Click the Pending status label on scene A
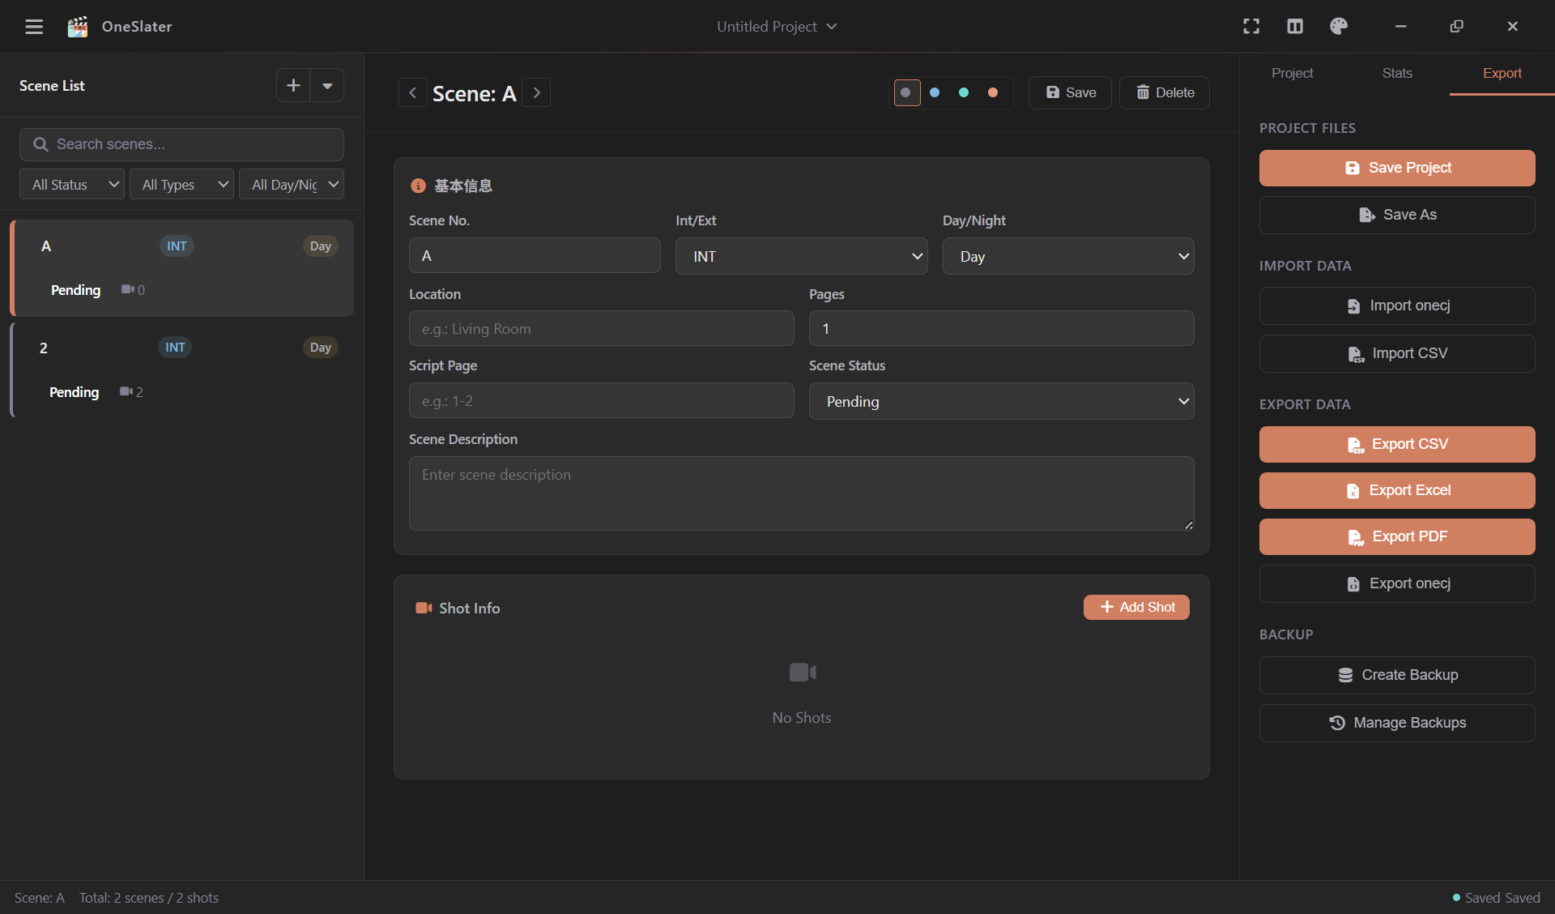The image size is (1555, 914). tap(76, 290)
